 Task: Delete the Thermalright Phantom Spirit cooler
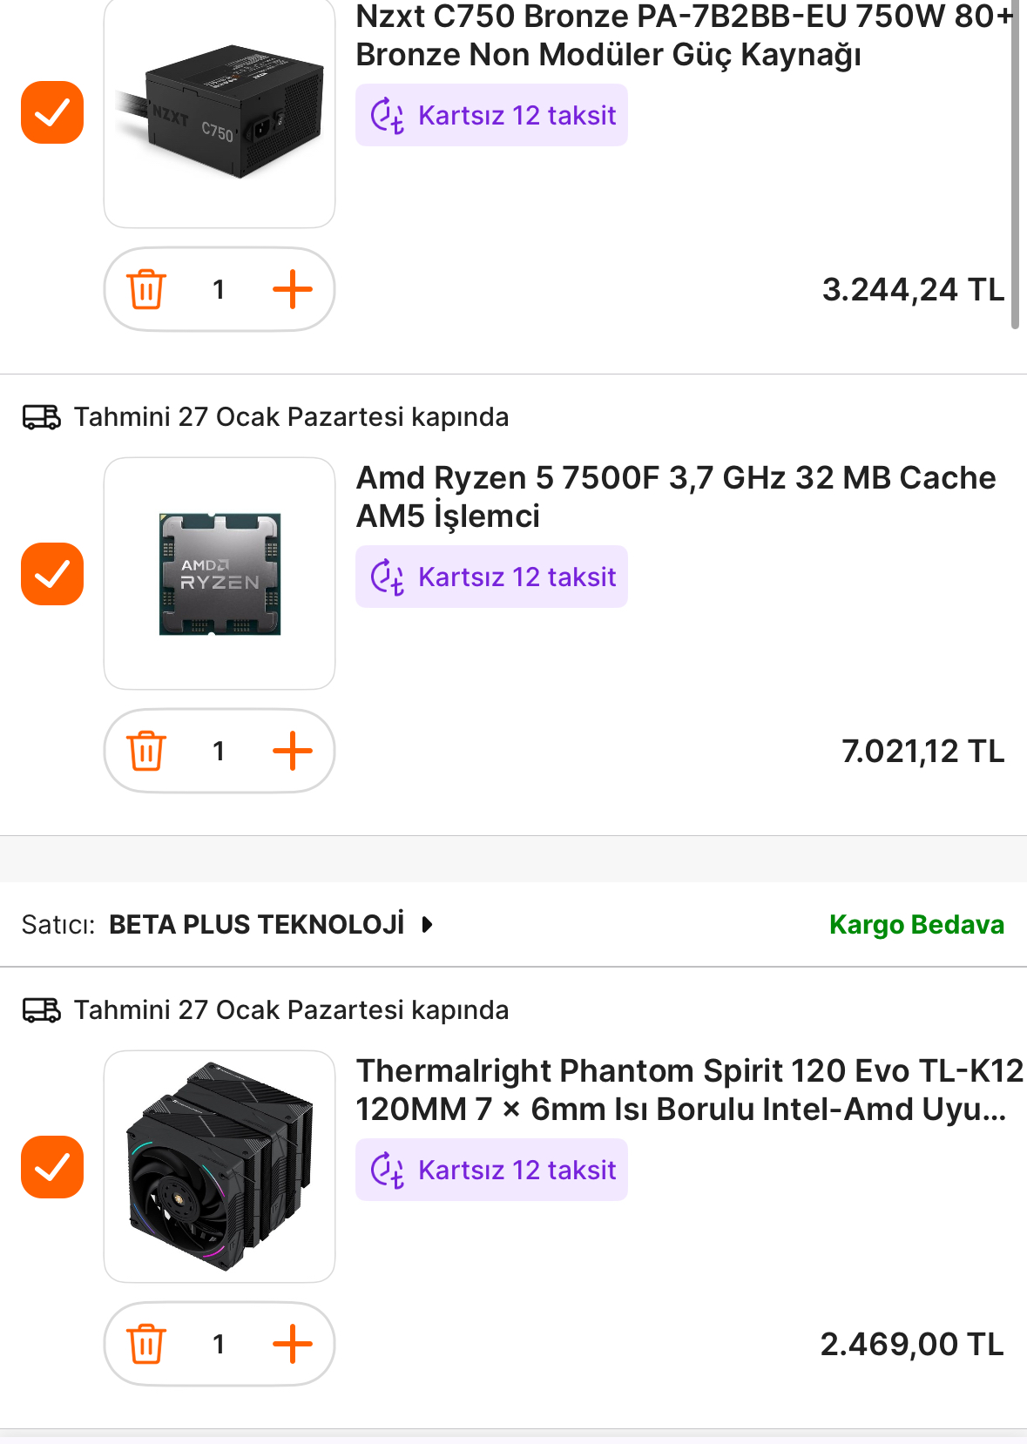(146, 1345)
